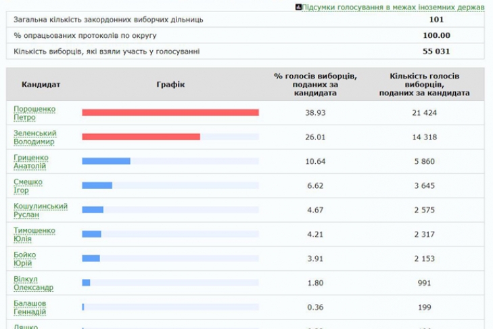Click the 38.93 percentage cell
Screen dimensions: 493x329
point(315,112)
